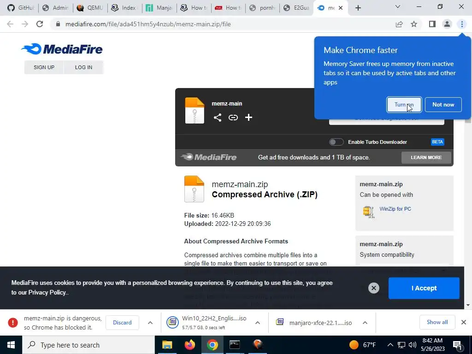The width and height of the screenshot is (472, 354).
Task: Click the page vertical scrollbar down arrow
Action: pyautogui.click(x=468, y=305)
